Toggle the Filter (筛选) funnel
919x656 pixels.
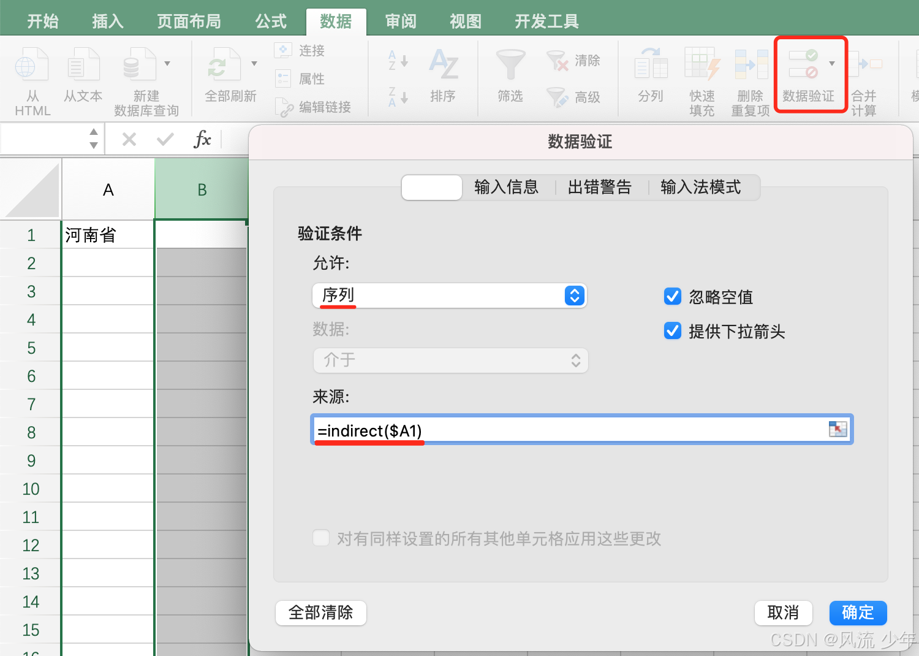pyautogui.click(x=510, y=64)
